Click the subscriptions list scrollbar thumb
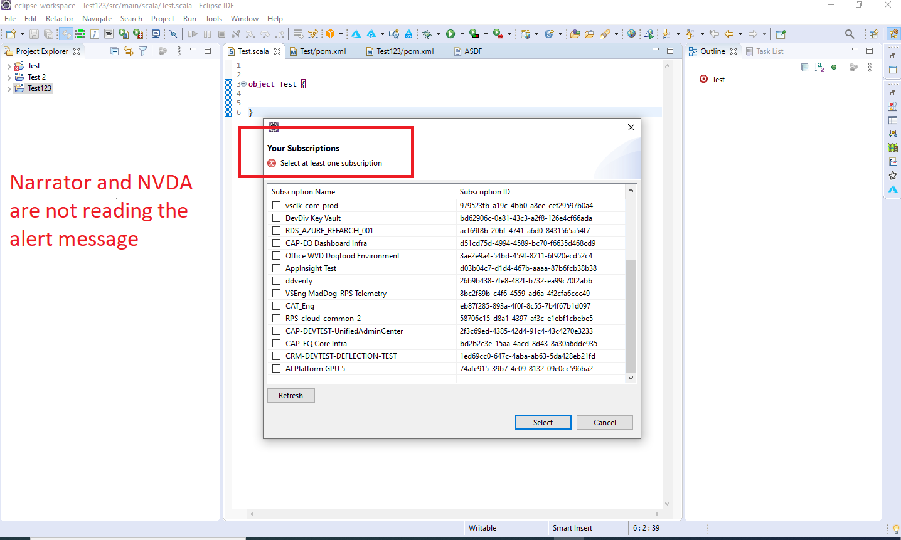 pyautogui.click(x=631, y=315)
